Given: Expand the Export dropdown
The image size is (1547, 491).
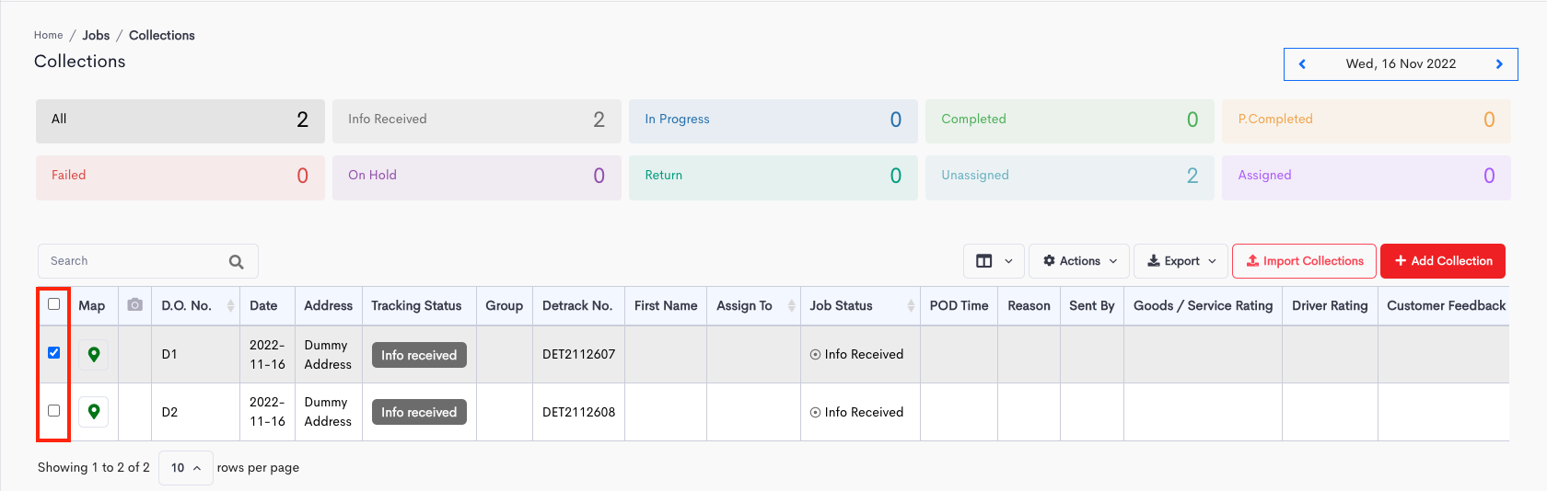Looking at the screenshot, I should [x=1181, y=261].
